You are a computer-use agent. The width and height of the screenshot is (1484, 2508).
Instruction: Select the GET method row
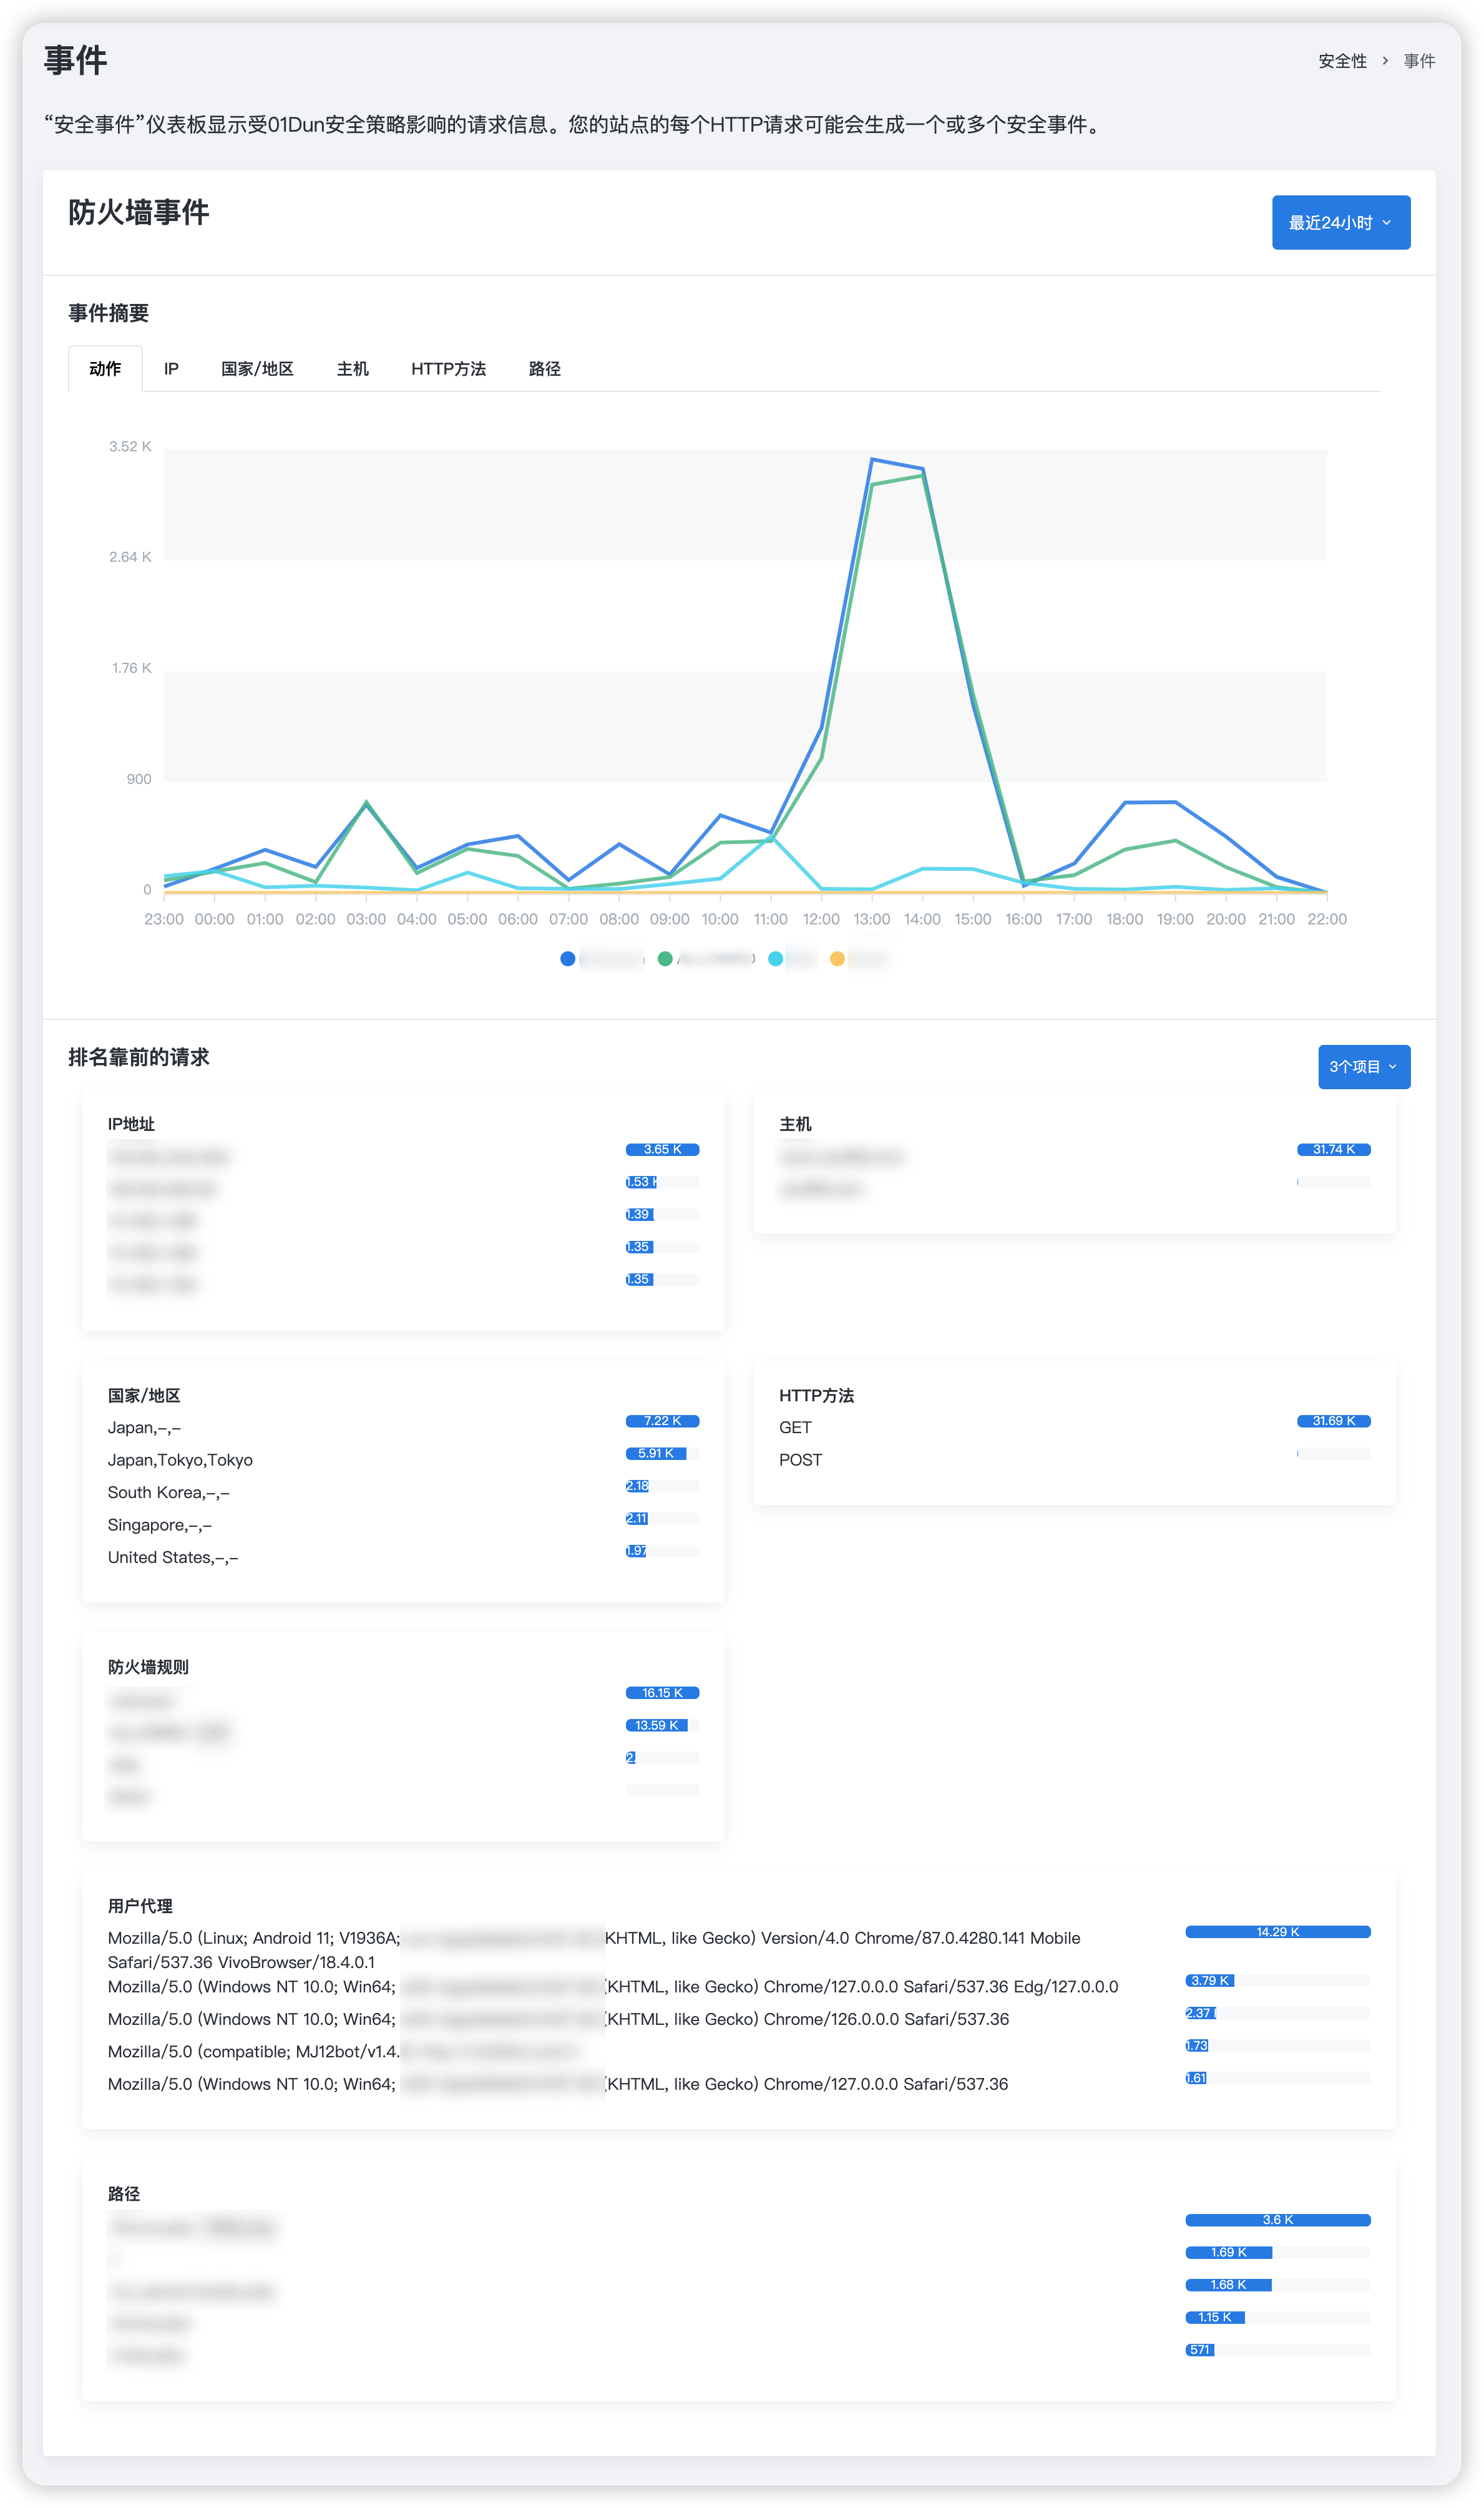[1074, 1427]
